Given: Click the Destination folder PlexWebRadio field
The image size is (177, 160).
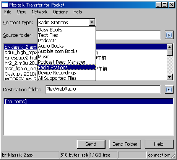Looking at the screenshot, I should 103,89.
